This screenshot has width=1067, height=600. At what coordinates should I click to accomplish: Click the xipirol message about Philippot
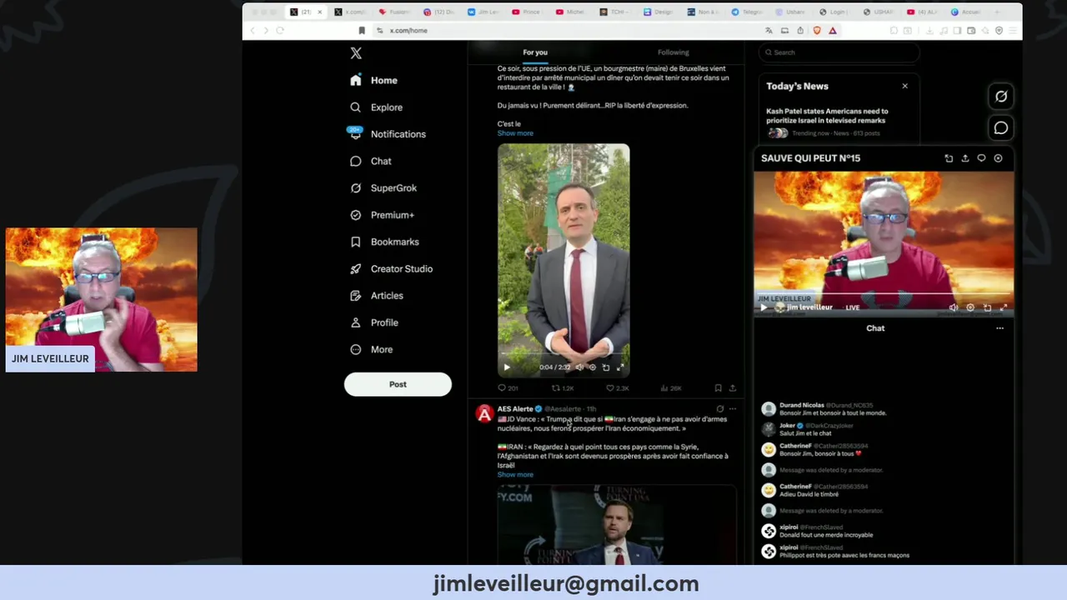(x=844, y=555)
